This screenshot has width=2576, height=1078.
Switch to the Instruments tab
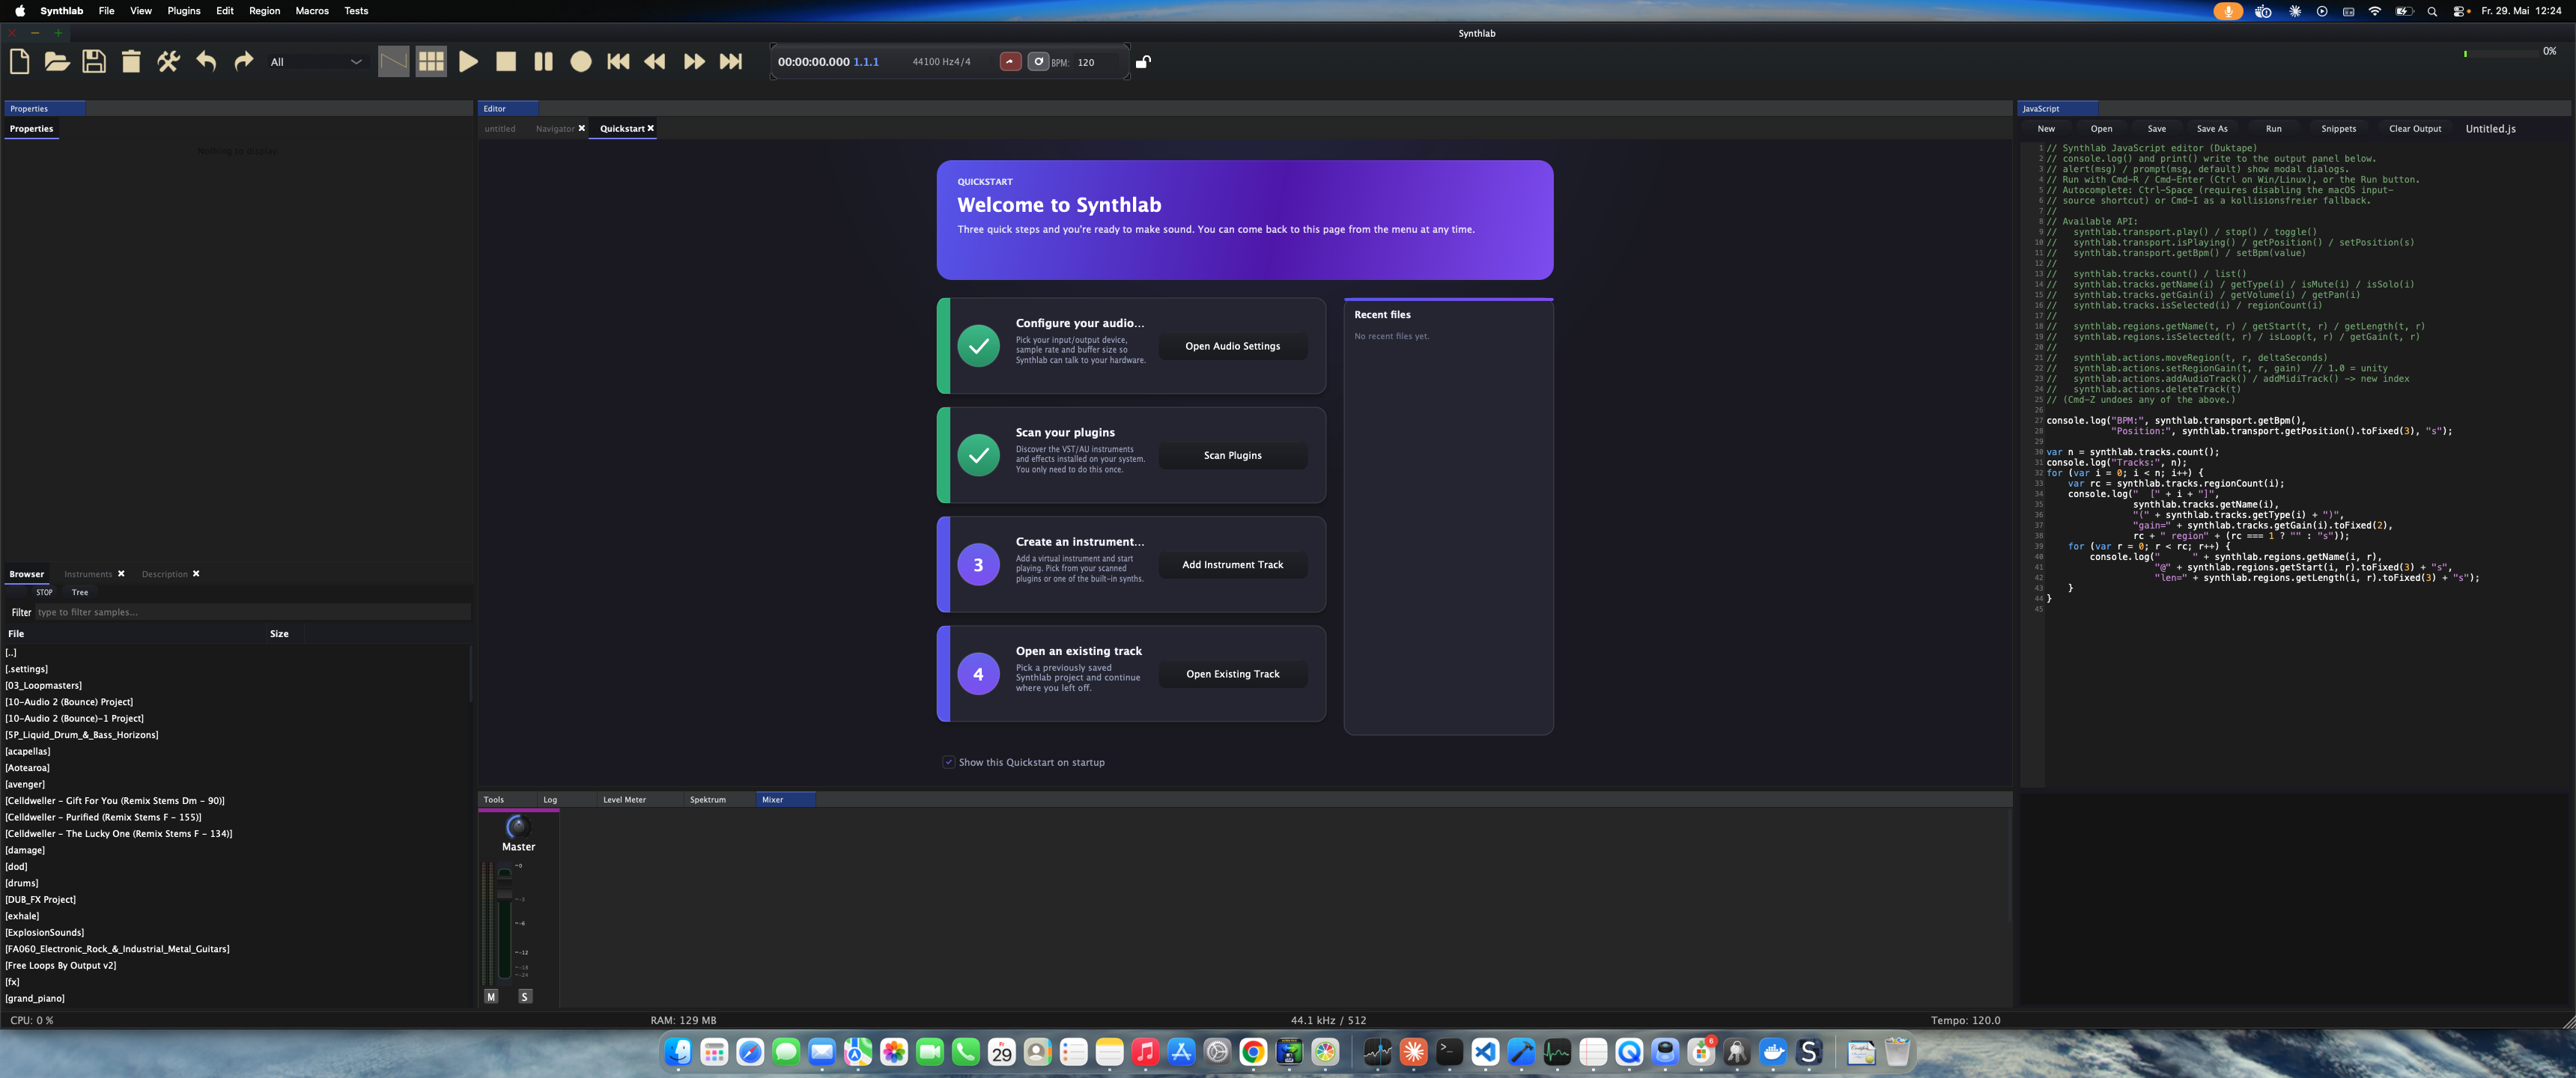coord(88,574)
